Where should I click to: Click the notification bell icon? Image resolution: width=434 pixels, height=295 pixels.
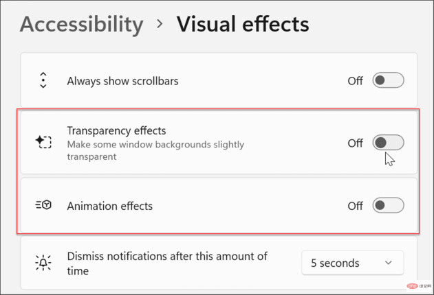[43, 263]
